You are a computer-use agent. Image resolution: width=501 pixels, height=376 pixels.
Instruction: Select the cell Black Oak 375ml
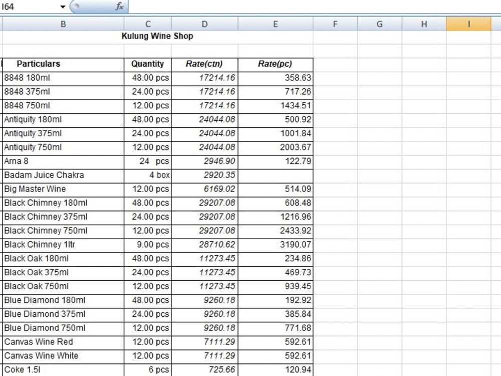tap(63, 273)
